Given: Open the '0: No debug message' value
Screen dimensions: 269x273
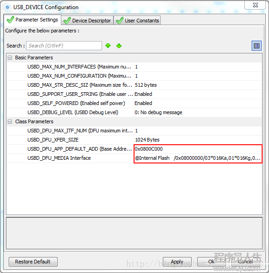Looking at the screenshot, I should 158,112.
